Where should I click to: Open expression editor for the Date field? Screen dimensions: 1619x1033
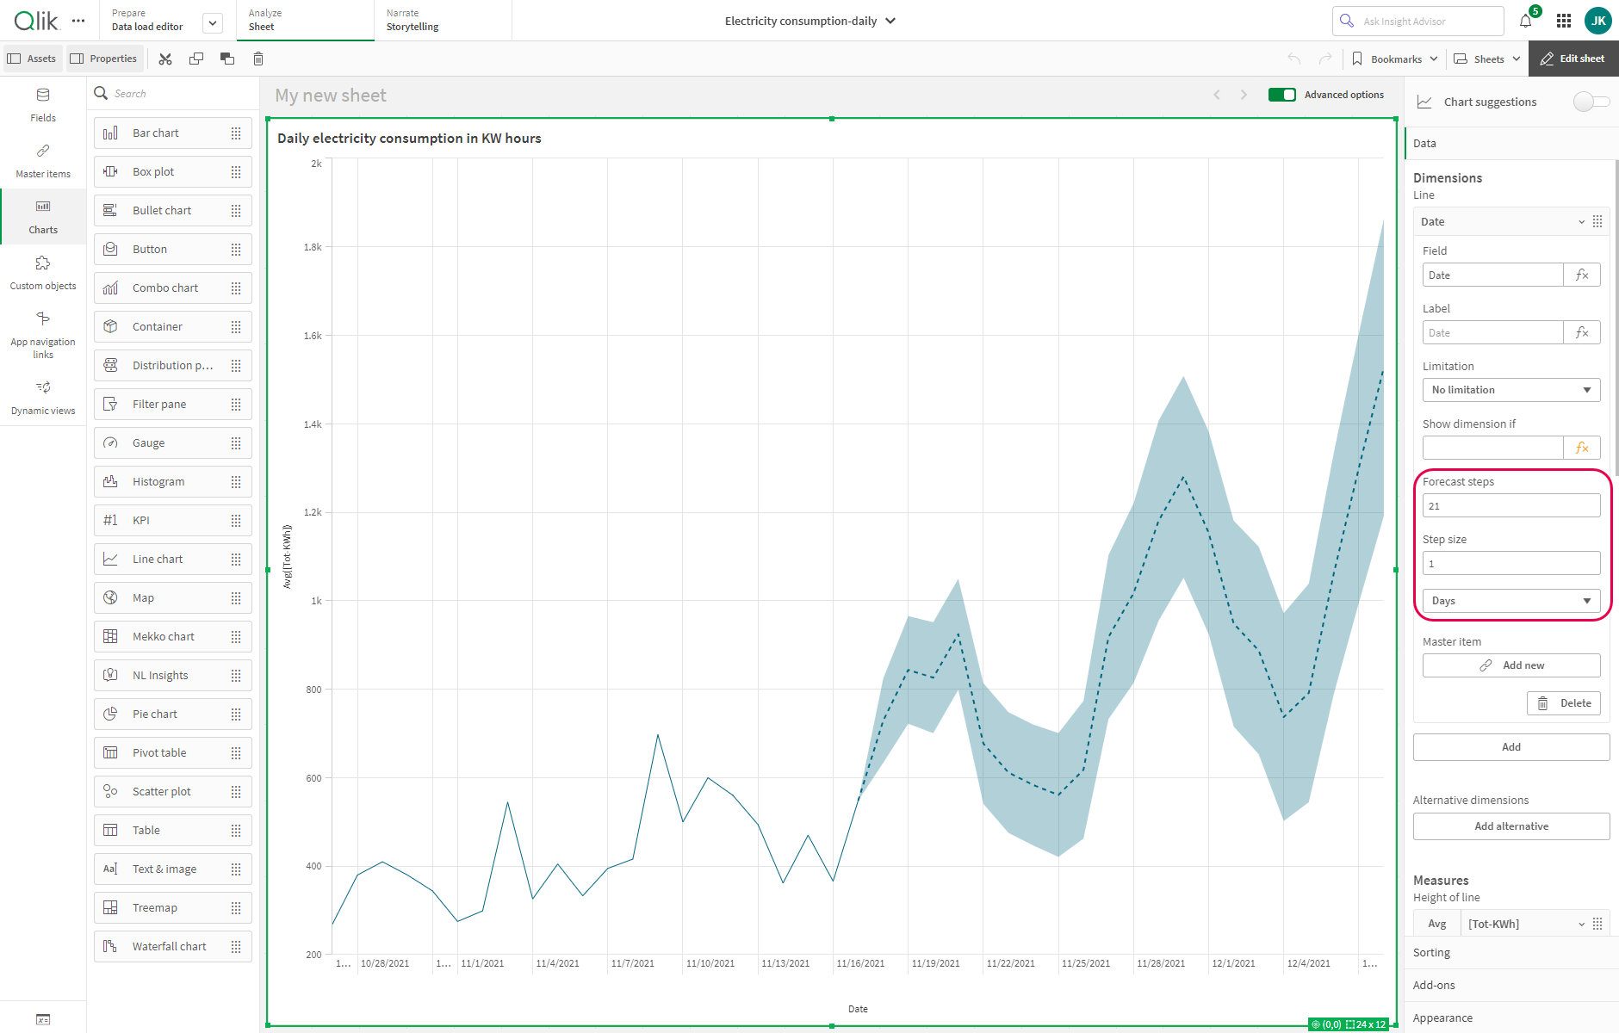point(1582,275)
